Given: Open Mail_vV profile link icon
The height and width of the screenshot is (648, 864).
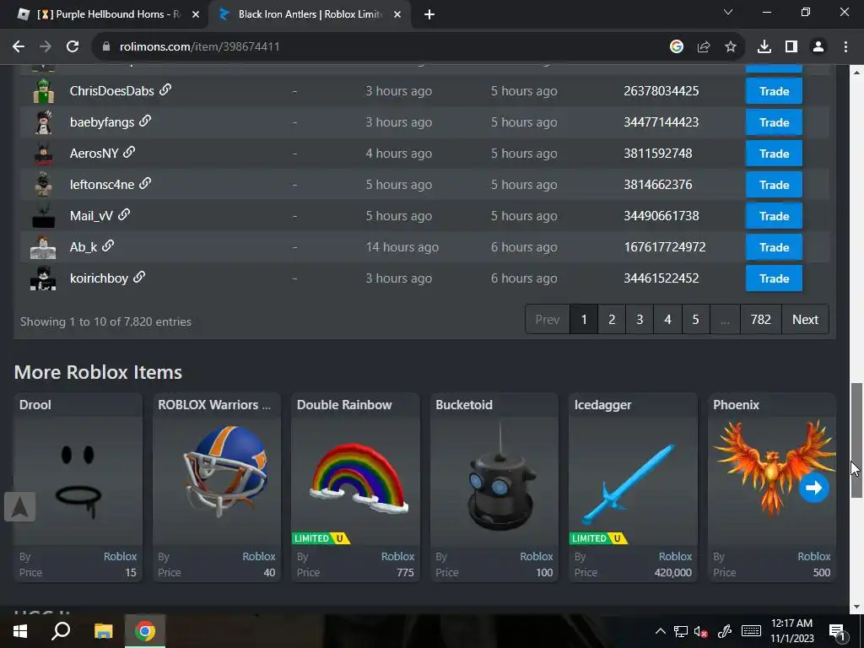Looking at the screenshot, I should pyautogui.click(x=125, y=214).
